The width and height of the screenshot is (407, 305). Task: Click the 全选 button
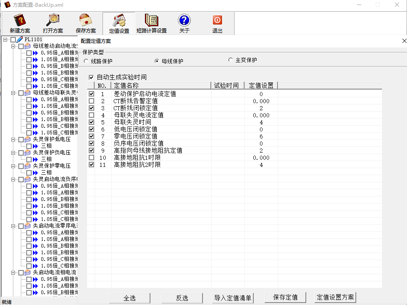130,298
